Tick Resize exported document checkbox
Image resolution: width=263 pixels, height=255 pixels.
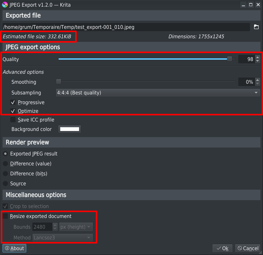tap(5, 216)
